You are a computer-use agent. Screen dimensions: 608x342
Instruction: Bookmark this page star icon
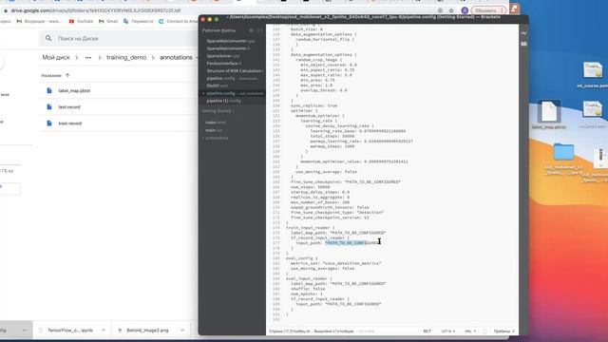451,10
